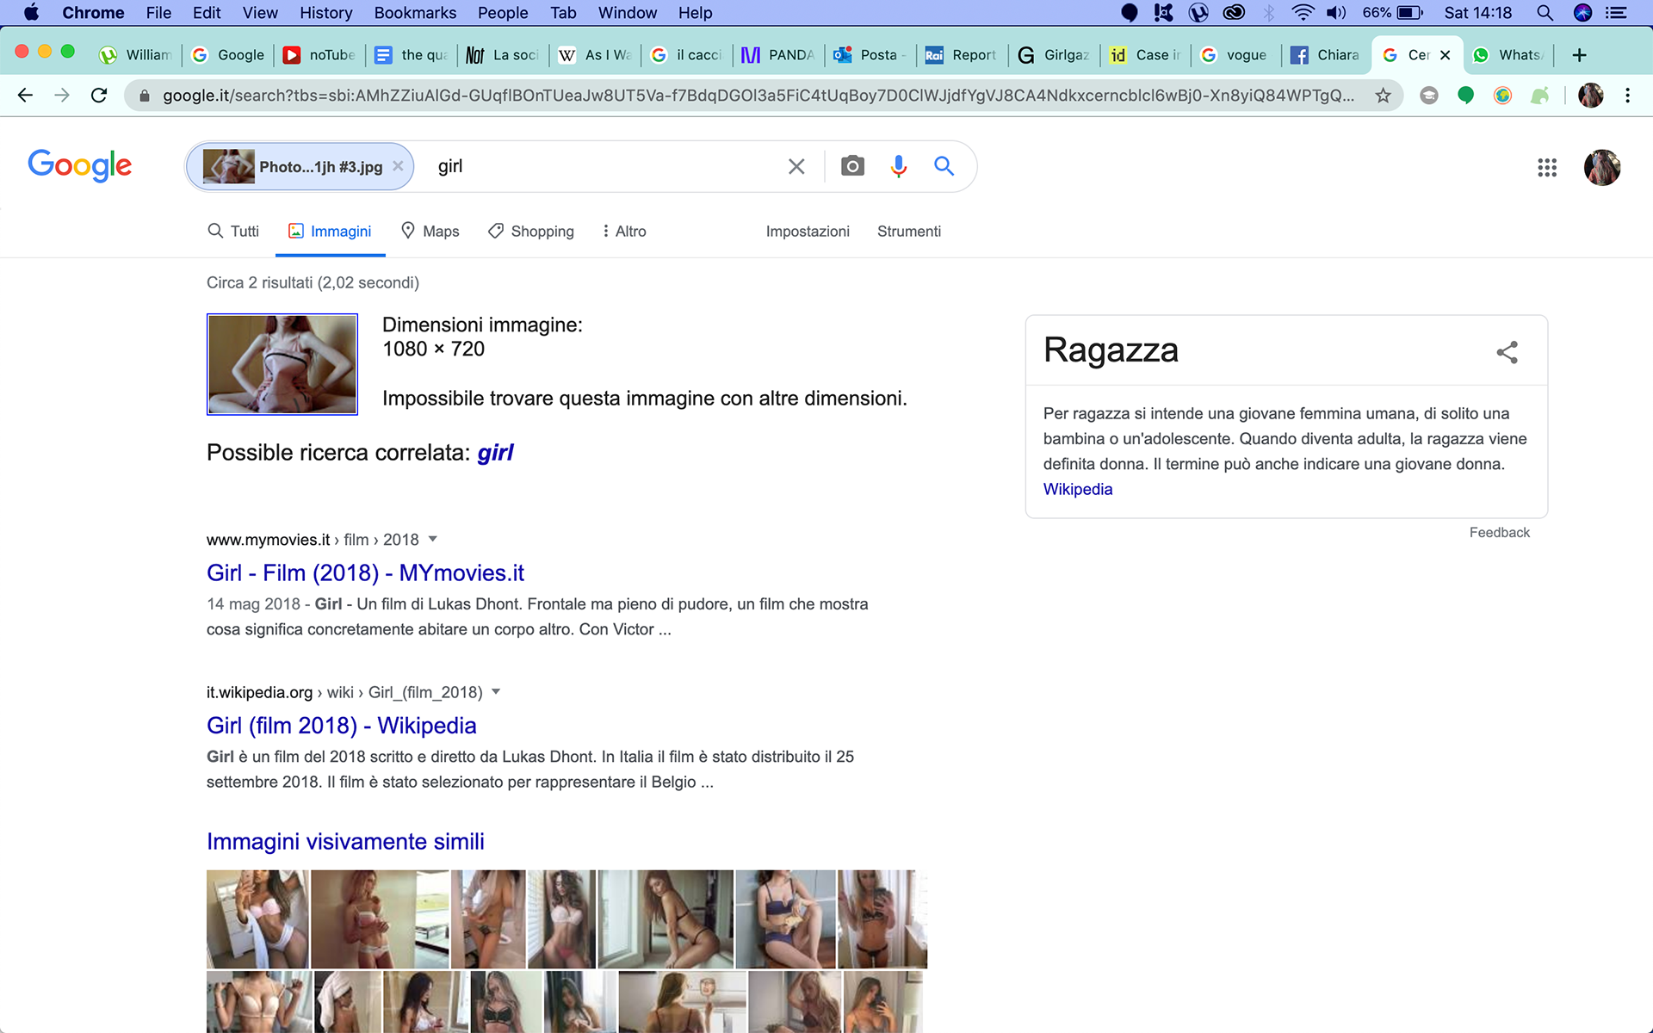Switch to the Posta Outlook tab
The width and height of the screenshot is (1653, 1033).
point(870,55)
